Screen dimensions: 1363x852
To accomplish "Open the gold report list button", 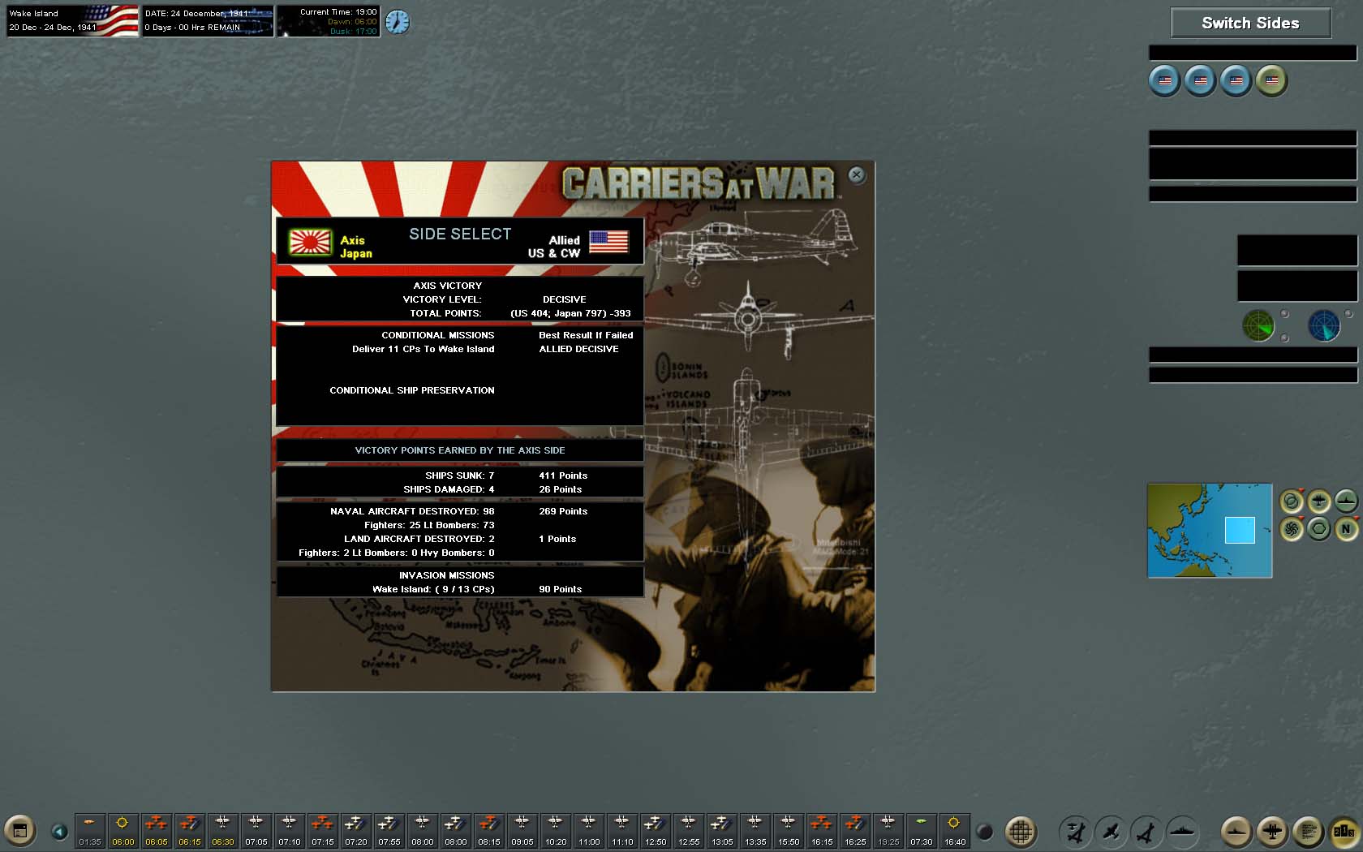I will point(1309,831).
